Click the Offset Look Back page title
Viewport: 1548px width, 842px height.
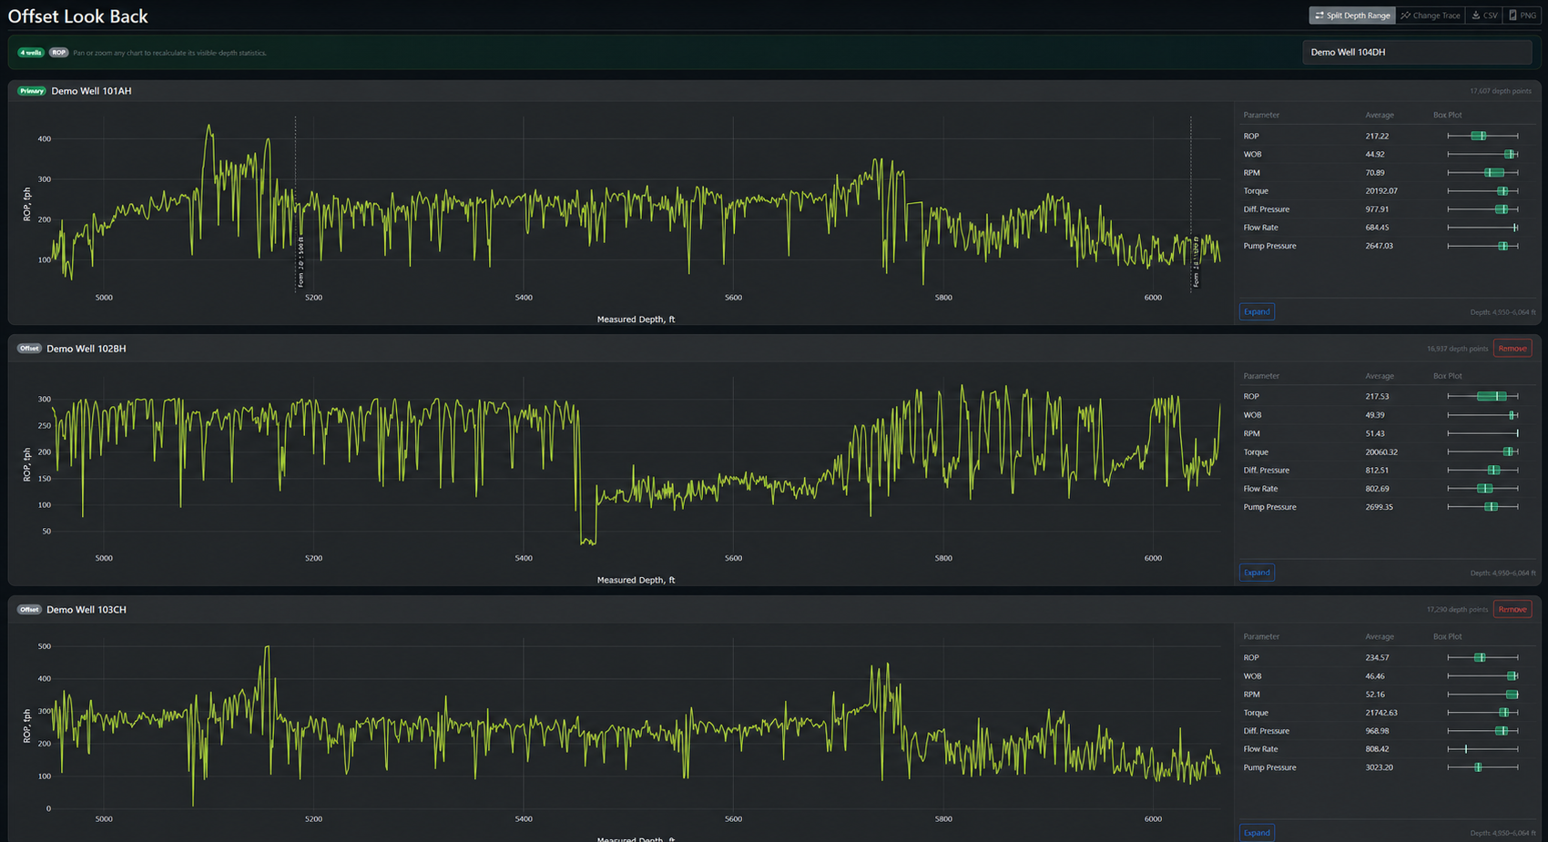coord(77,16)
